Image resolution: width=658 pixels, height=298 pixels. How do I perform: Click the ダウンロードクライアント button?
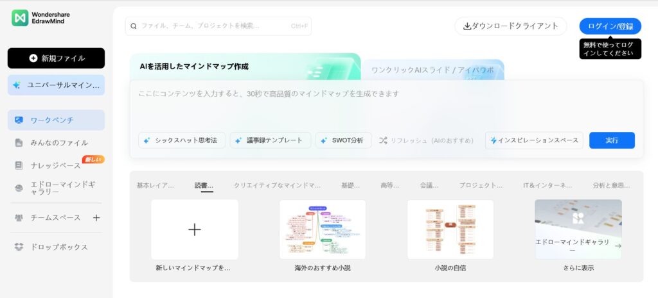coord(511,26)
